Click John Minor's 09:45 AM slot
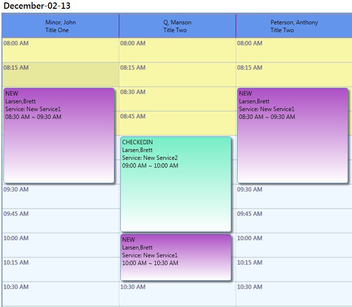This screenshot has height=307, width=352. [x=60, y=221]
